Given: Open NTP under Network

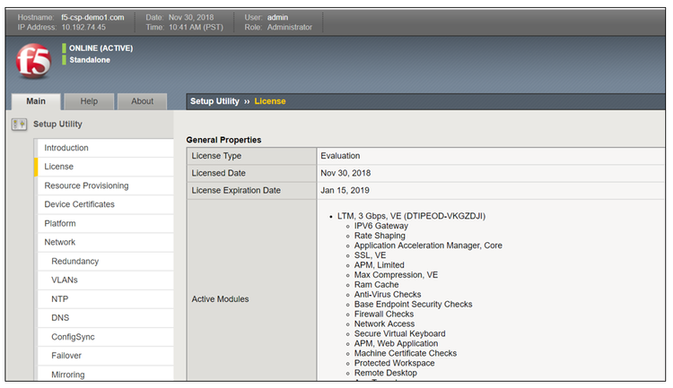Looking at the screenshot, I should 105,298.
